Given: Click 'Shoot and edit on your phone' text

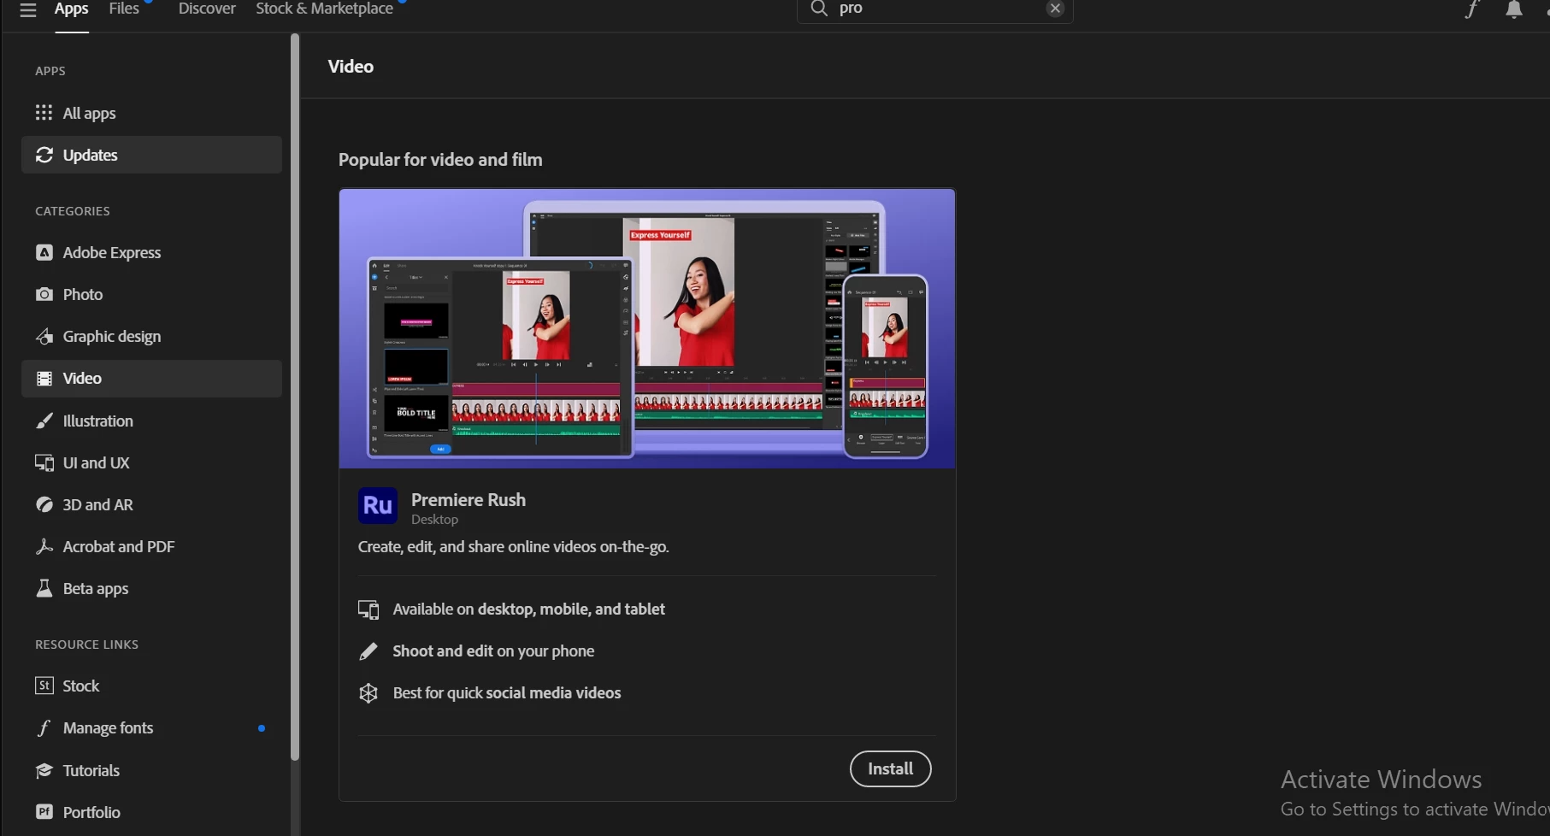Looking at the screenshot, I should pos(493,651).
